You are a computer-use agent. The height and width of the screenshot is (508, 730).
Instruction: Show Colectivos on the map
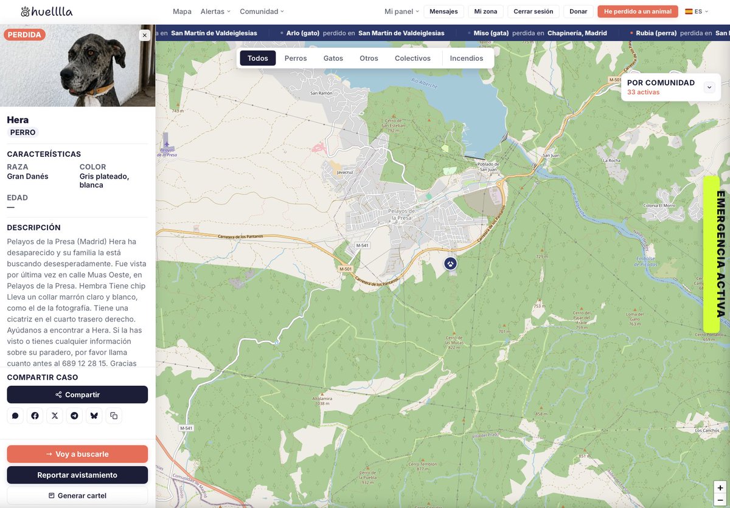[412, 58]
